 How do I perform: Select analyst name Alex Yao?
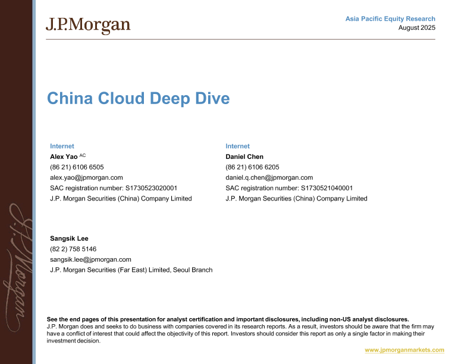tap(64, 157)
